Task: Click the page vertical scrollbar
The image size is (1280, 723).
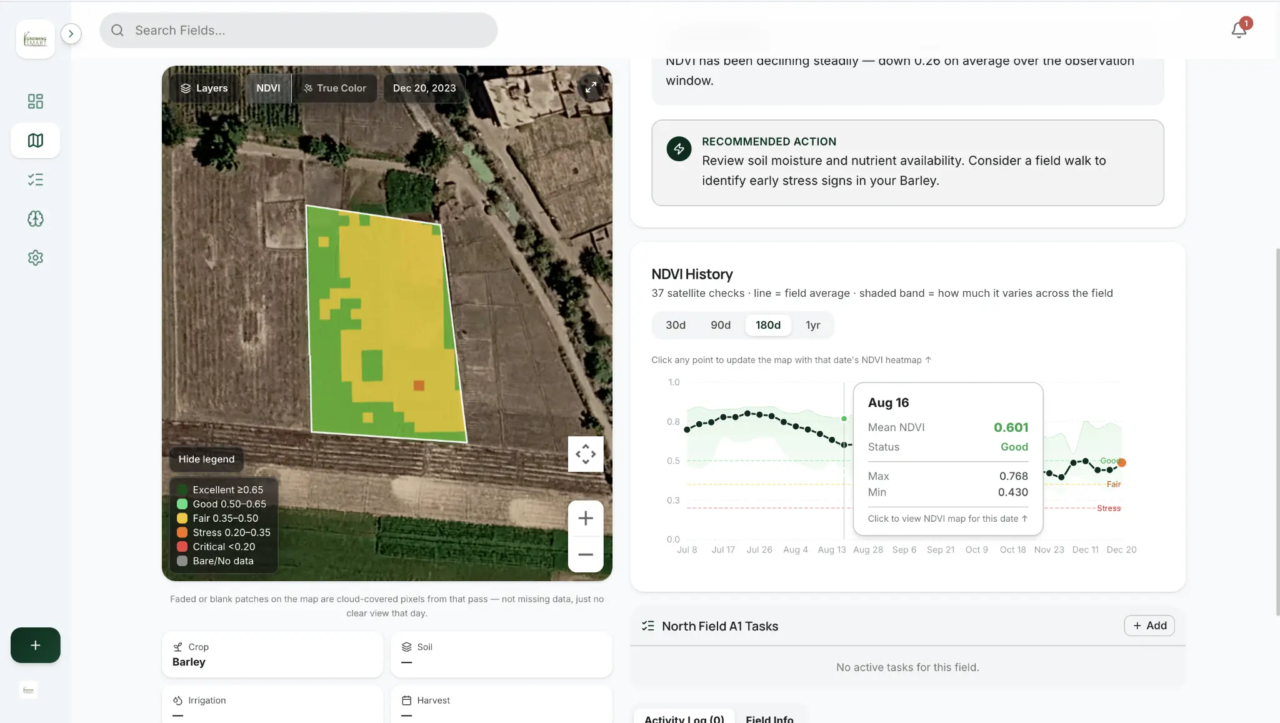Action: click(1277, 431)
